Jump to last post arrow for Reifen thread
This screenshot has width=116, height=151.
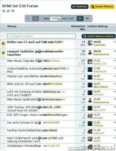tap(114, 42)
